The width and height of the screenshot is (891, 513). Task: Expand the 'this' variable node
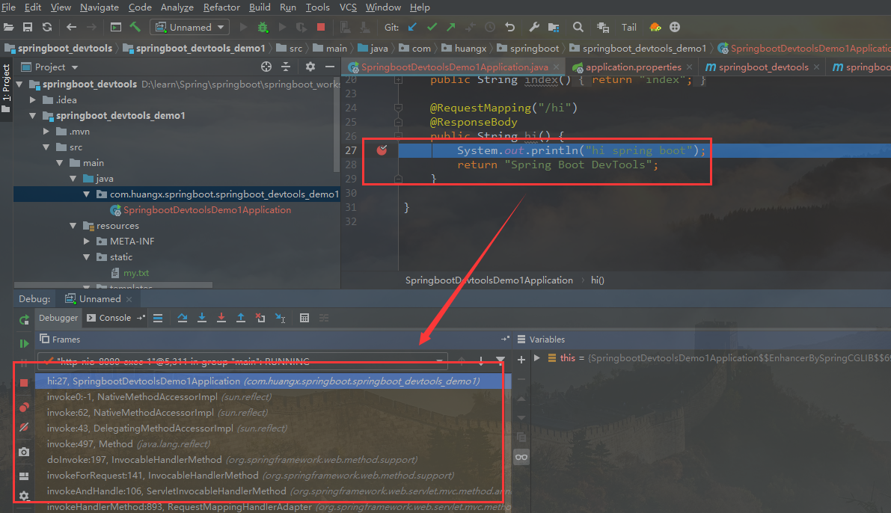click(536, 358)
